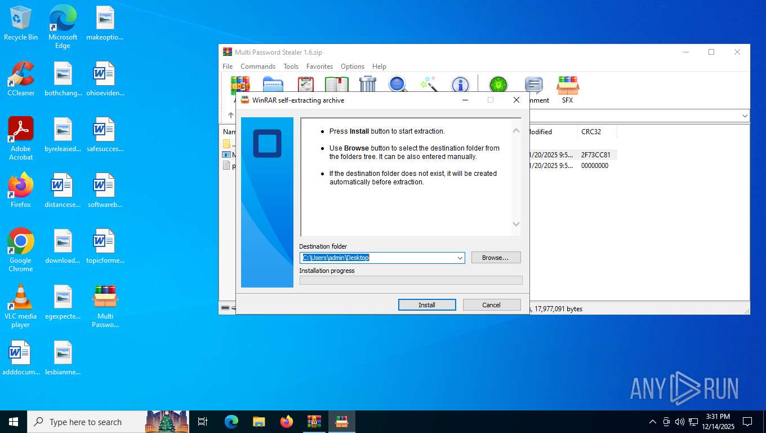The height and width of the screenshot is (433, 766).
Task: Click the Installation progress bar
Action: pyautogui.click(x=411, y=280)
